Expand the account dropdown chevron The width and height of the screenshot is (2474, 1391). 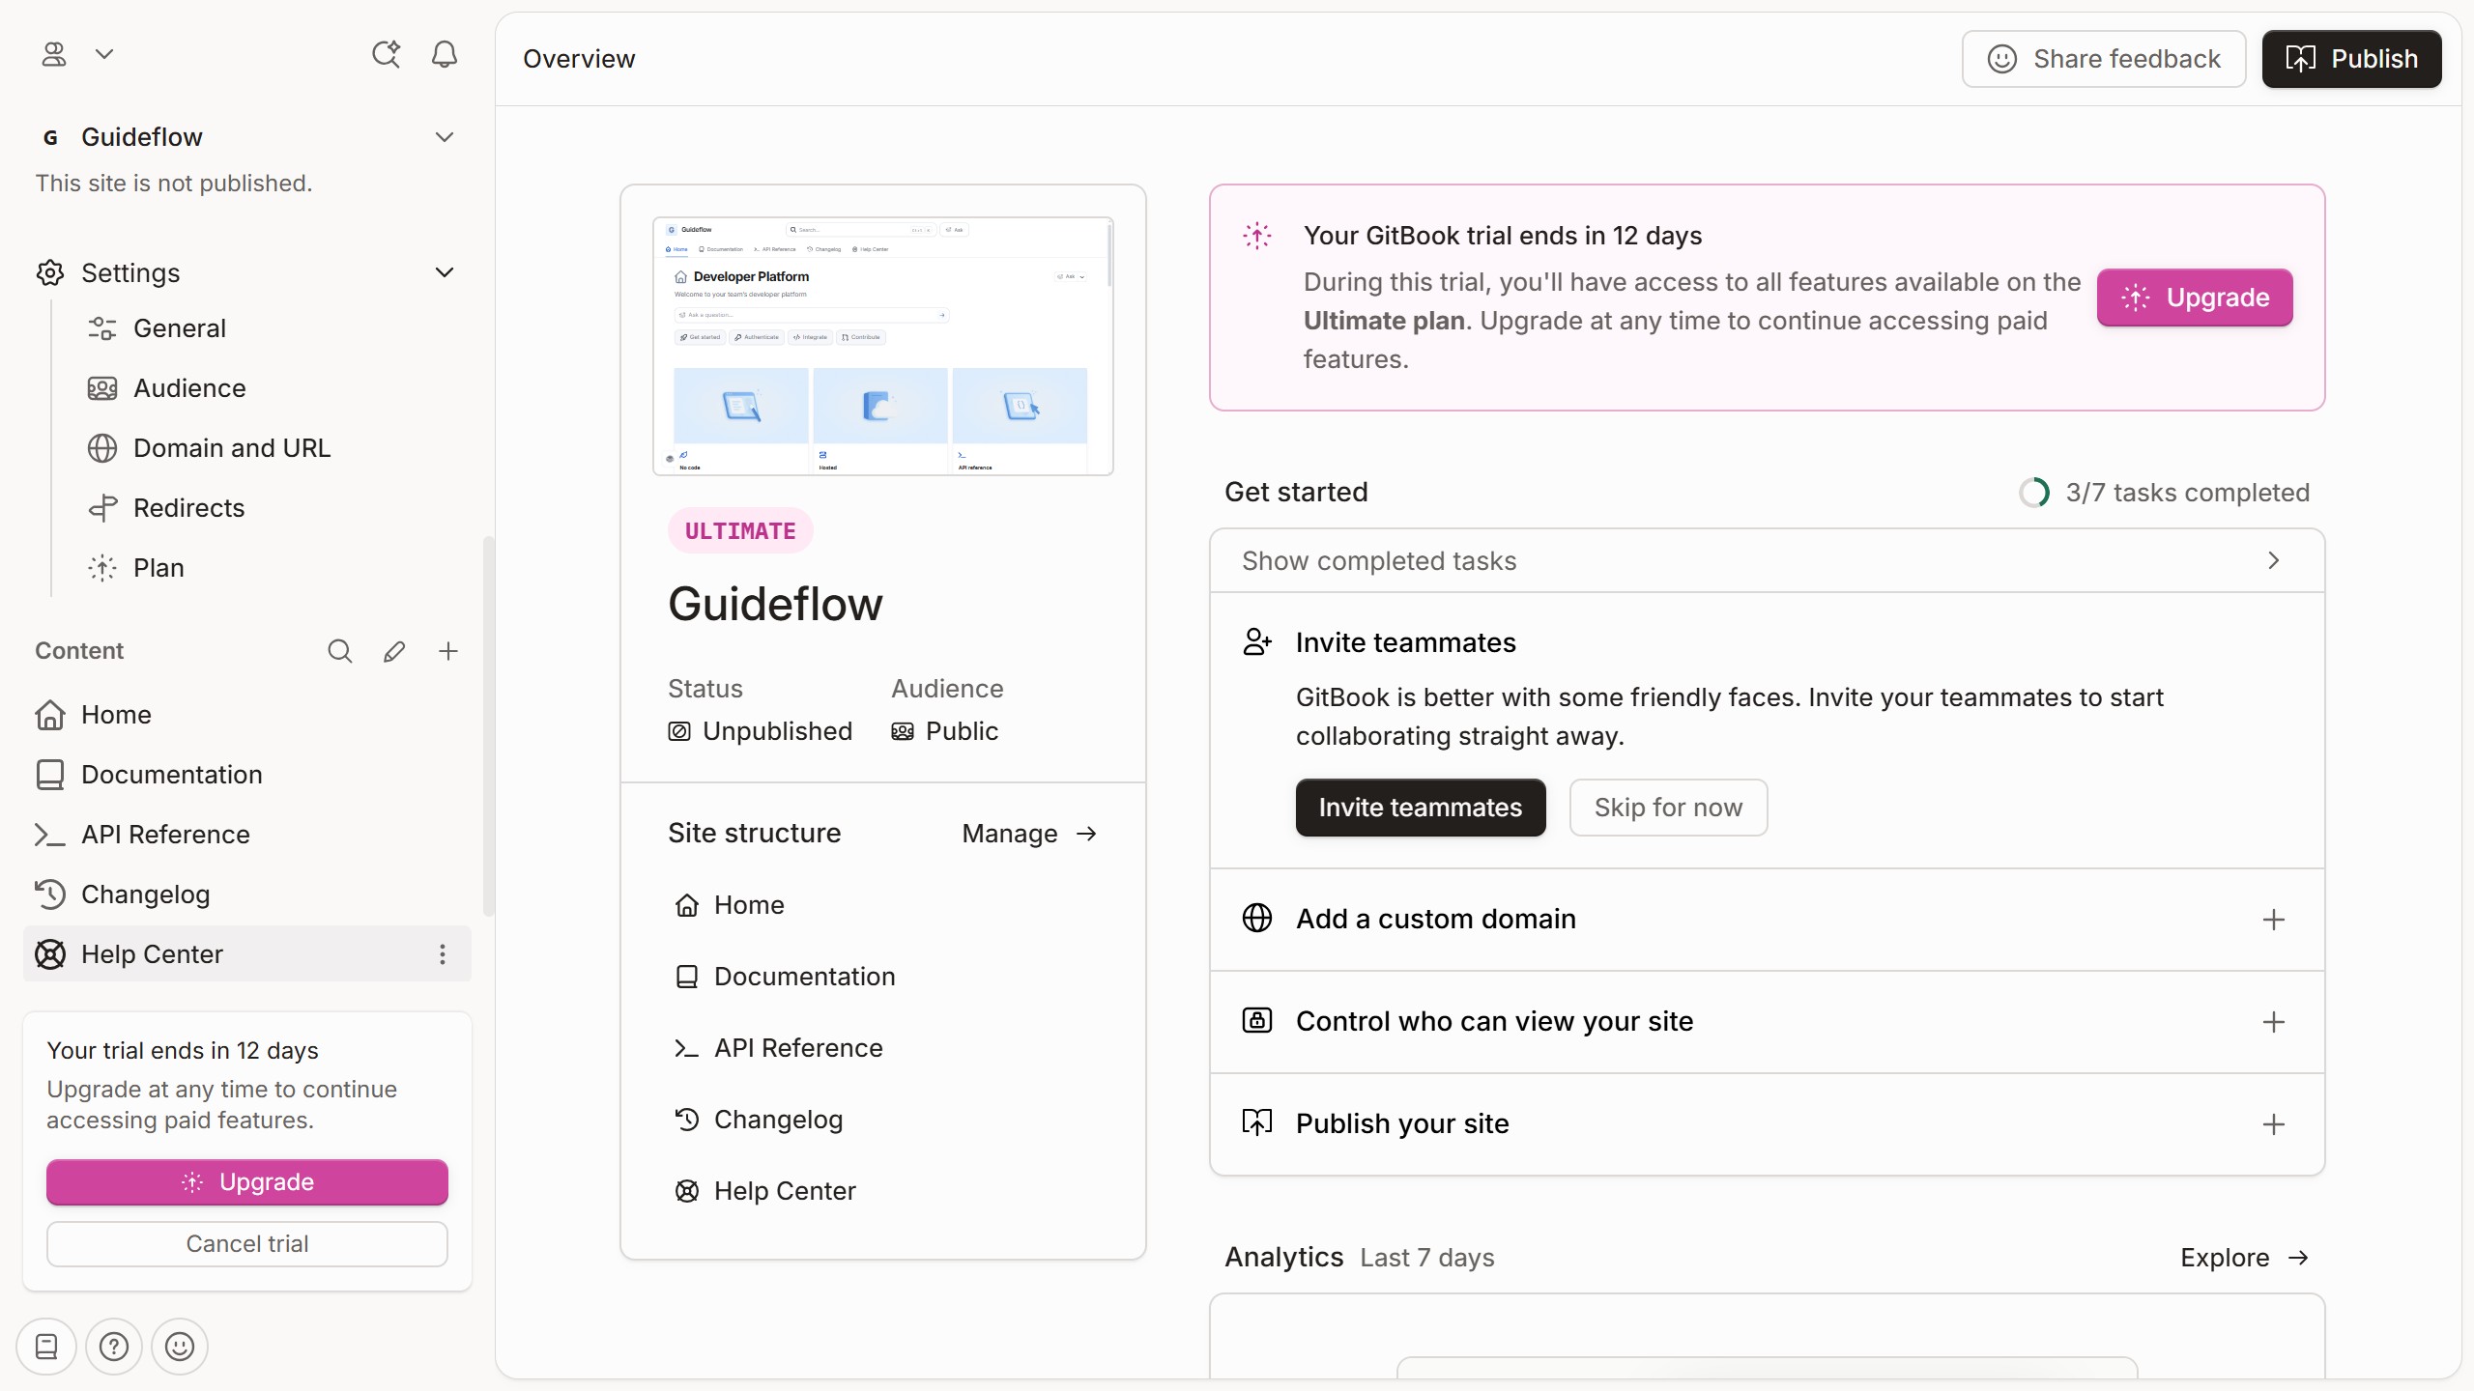point(104,54)
